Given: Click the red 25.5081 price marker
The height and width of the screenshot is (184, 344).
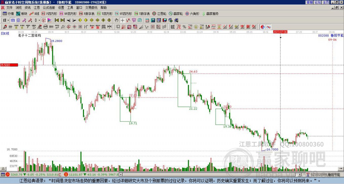Looking at the screenshot, I should [9, 65].
